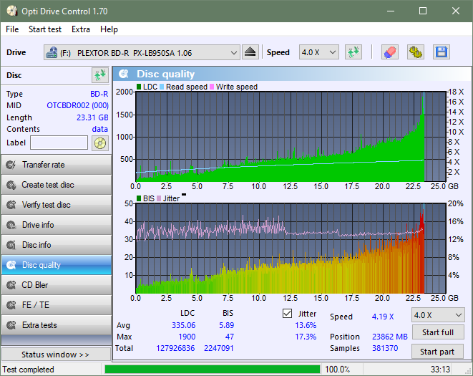Select the Disc info tab
Viewport: 473px width, 376px height.
(57, 245)
